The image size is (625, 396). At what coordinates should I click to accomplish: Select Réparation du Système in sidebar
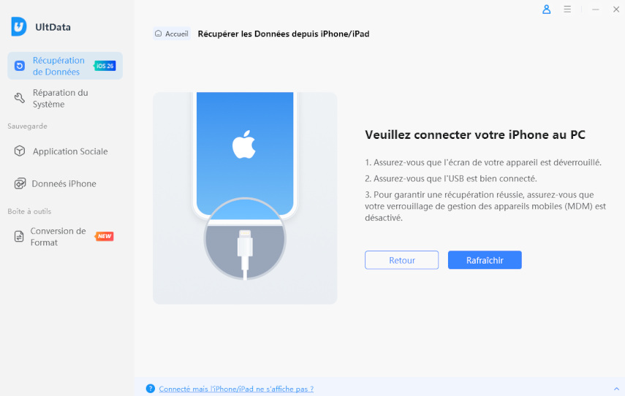coord(60,98)
